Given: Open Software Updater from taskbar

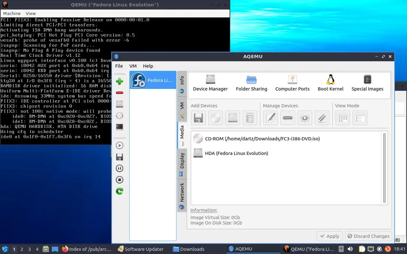Looking at the screenshot, I should coord(141,249).
